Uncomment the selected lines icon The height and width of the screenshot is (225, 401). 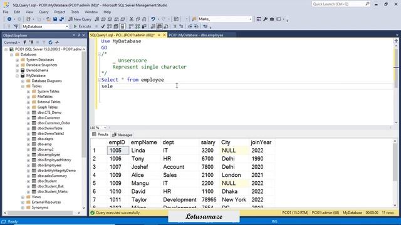[181, 26]
